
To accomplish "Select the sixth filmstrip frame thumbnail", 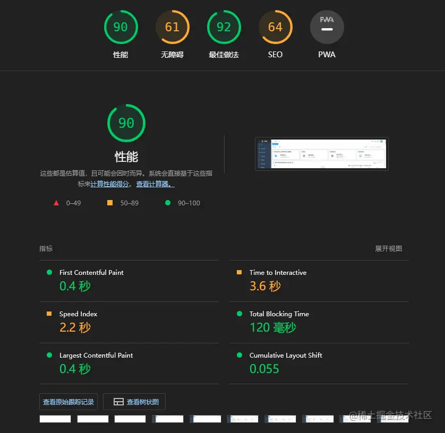I will [243, 419].
